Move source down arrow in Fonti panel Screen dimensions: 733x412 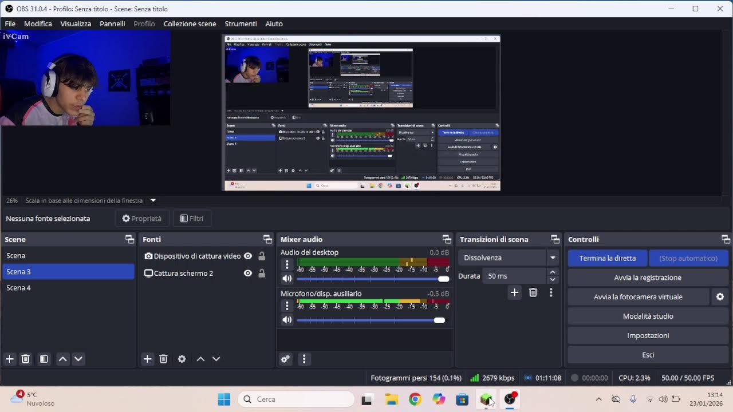click(x=216, y=359)
